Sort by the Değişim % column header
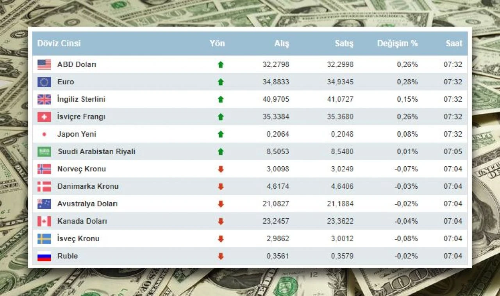 coord(397,44)
